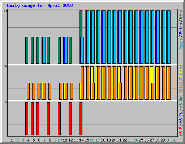Select day label 16 on the x-axis
This screenshot has width=185, height=144.
click(92, 140)
